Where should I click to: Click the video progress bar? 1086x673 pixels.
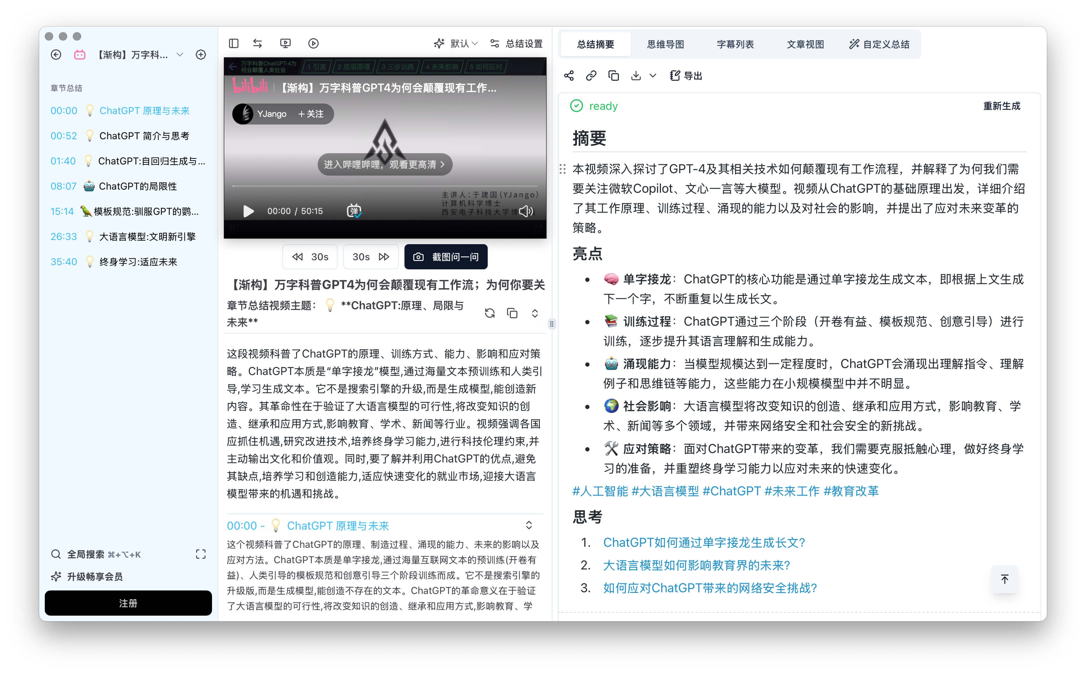pos(385,186)
